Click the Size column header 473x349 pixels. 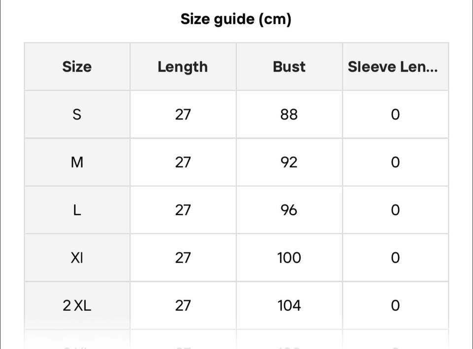77,66
